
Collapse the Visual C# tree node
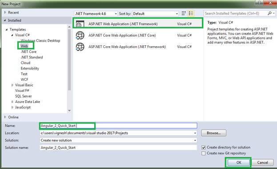tap(12, 35)
